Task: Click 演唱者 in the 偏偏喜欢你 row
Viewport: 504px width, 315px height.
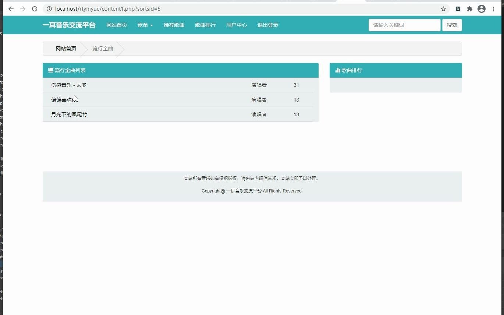Action: (259, 100)
